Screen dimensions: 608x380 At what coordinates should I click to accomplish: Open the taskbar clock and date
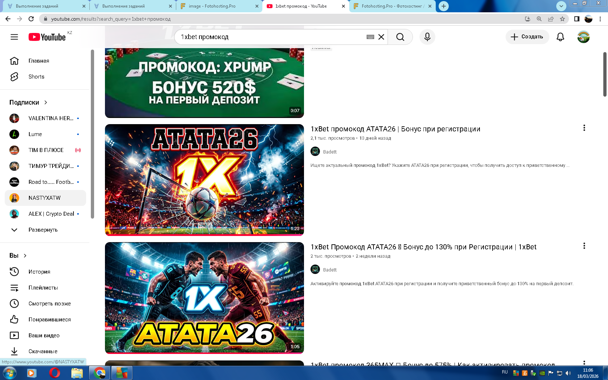(x=588, y=373)
